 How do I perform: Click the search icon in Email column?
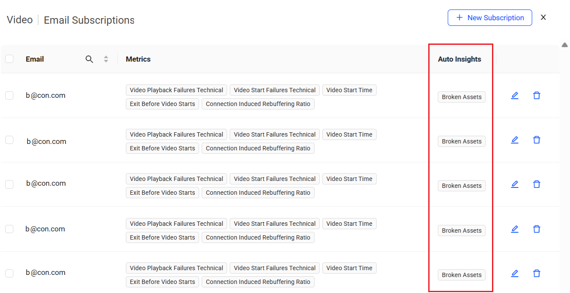pos(89,59)
